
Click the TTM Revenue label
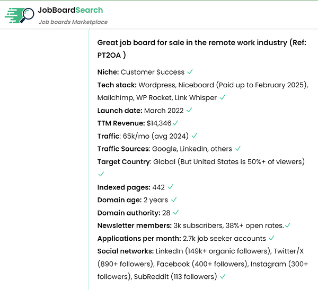coord(121,123)
